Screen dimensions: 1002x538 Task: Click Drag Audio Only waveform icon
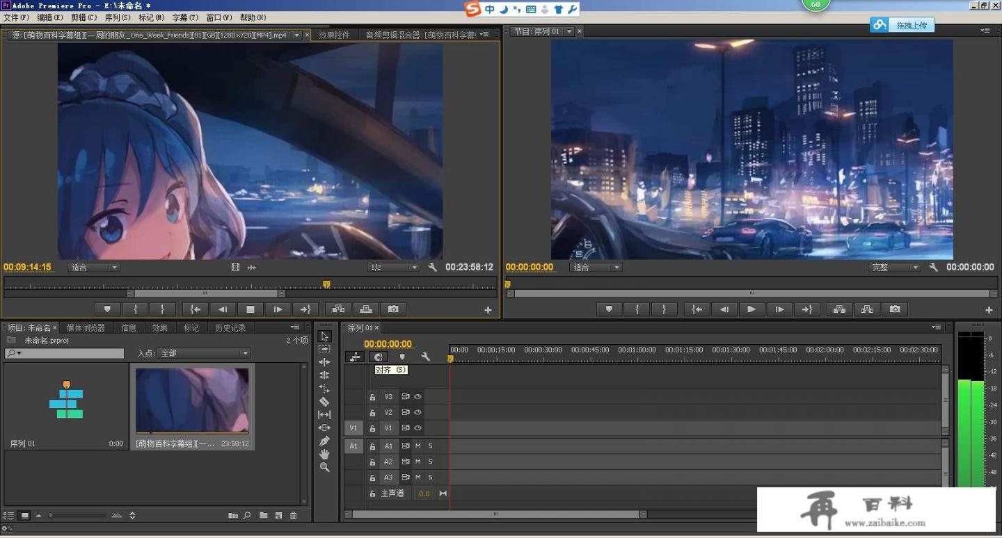(252, 267)
